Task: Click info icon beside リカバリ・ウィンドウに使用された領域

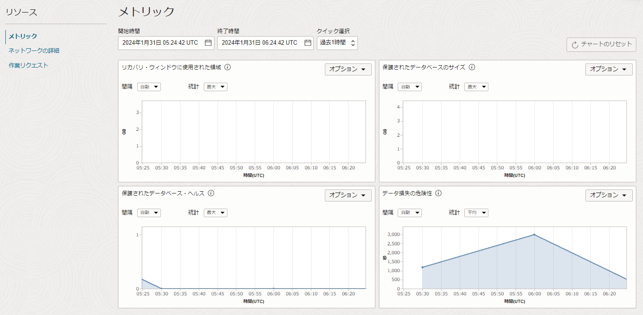Action: (227, 67)
